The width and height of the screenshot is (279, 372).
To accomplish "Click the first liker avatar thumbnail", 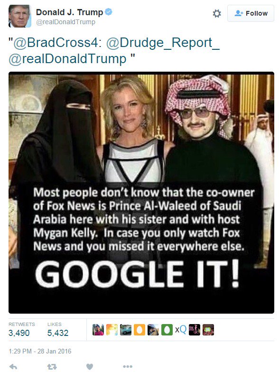I will point(98,330).
